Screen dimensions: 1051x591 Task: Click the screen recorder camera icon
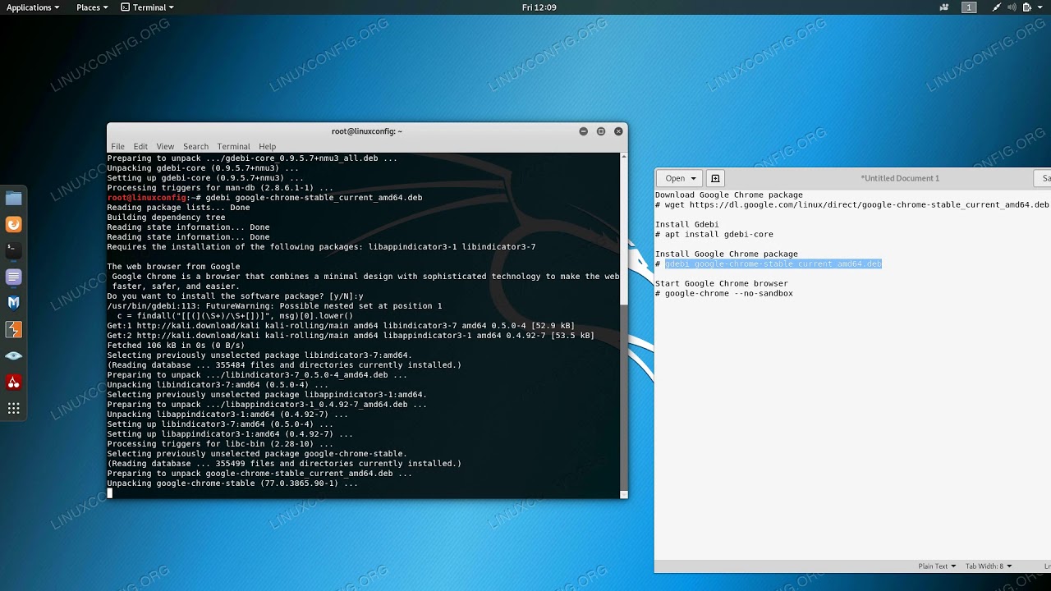(x=944, y=7)
